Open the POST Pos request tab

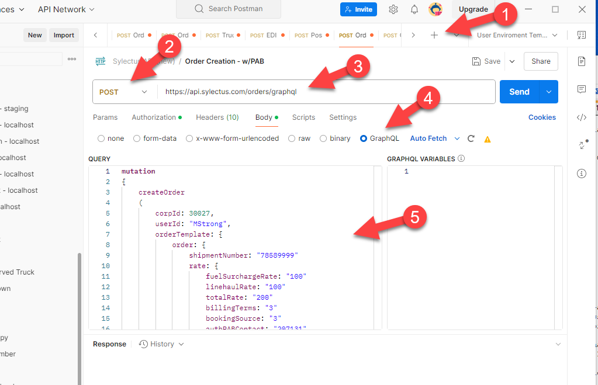point(312,35)
